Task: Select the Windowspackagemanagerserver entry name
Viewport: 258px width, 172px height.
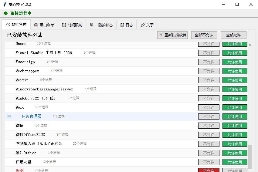Action: point(44,89)
